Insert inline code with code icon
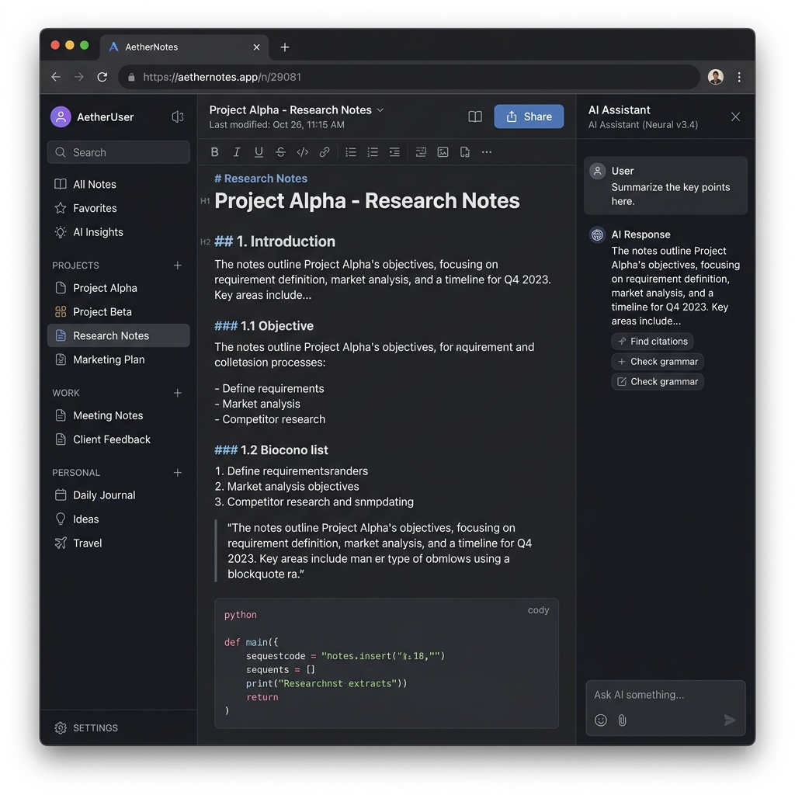Image resolution: width=795 pixels, height=795 pixels. click(302, 152)
